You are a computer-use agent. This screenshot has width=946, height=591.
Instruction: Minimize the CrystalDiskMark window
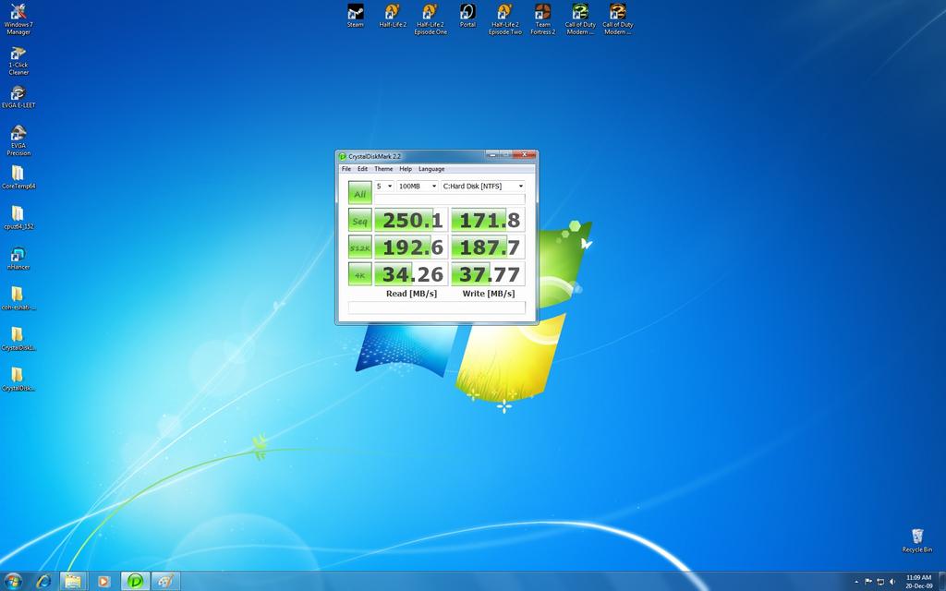(493, 154)
